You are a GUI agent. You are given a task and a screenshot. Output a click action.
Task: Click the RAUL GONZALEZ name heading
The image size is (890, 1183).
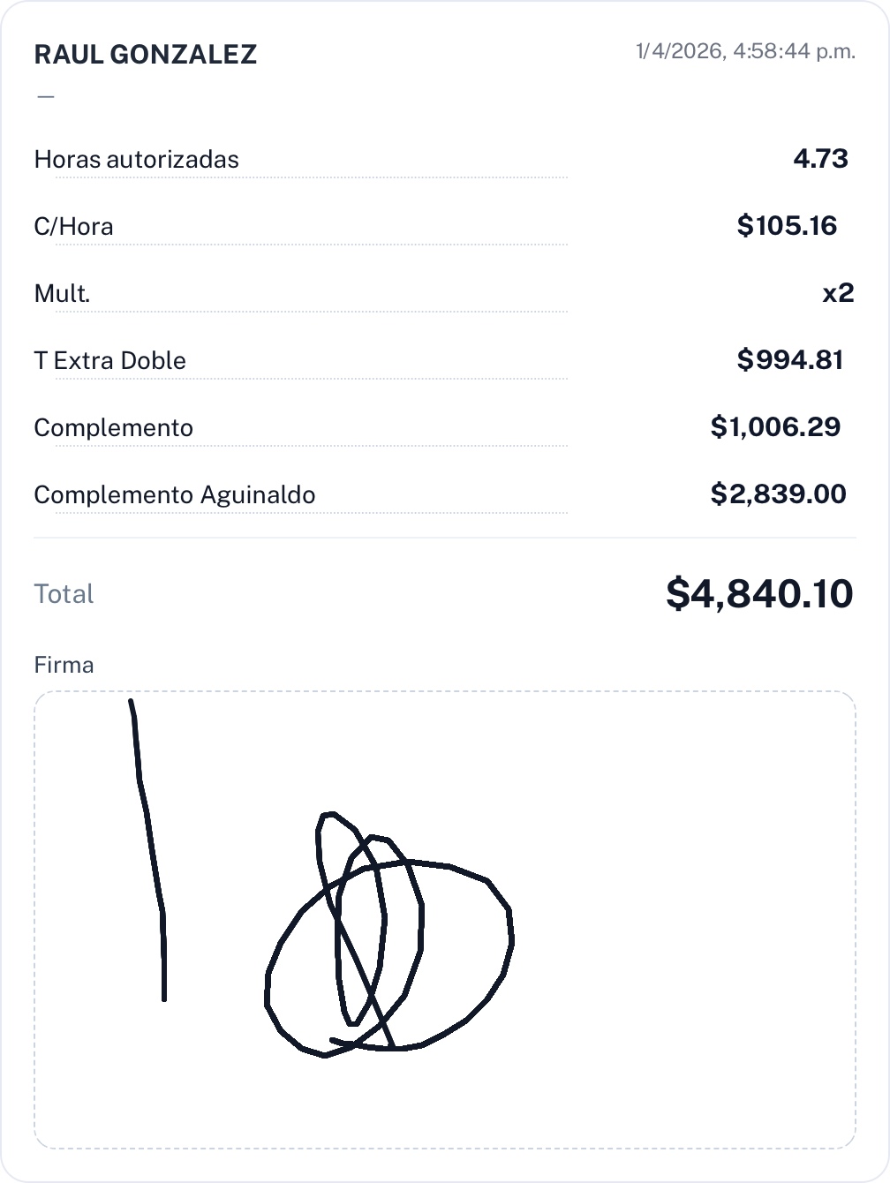(145, 55)
